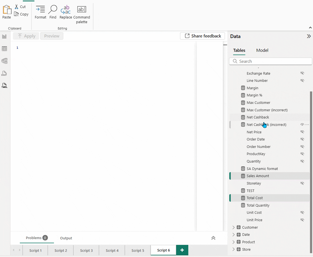Click the Margin measure calculator icon
The image size is (313, 257).
pyautogui.click(x=243, y=88)
